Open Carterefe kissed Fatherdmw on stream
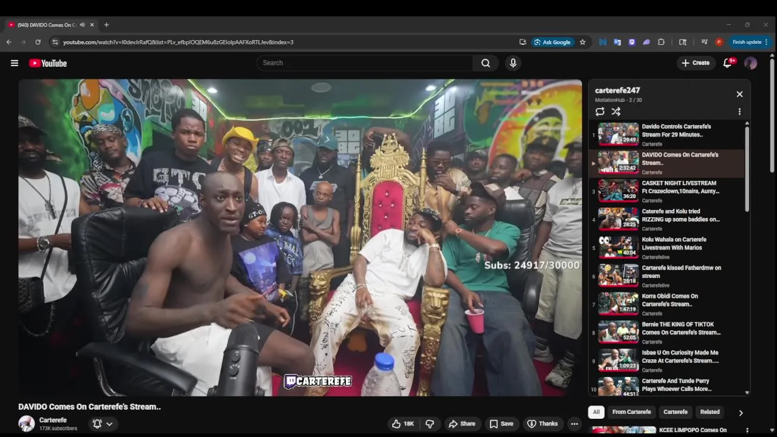Viewport: 777px width, 437px height. click(x=666, y=276)
